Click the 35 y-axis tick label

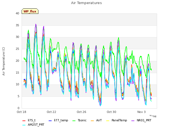pyautogui.click(x=17, y=25)
